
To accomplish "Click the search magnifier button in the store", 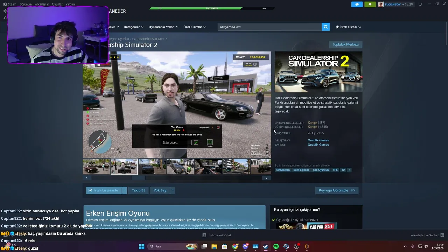I will point(325,27).
